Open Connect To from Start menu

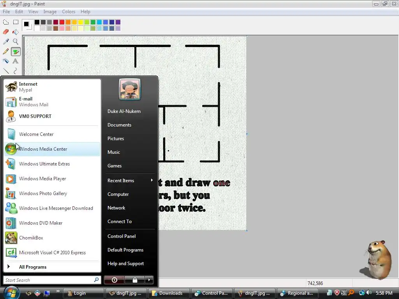(130, 222)
